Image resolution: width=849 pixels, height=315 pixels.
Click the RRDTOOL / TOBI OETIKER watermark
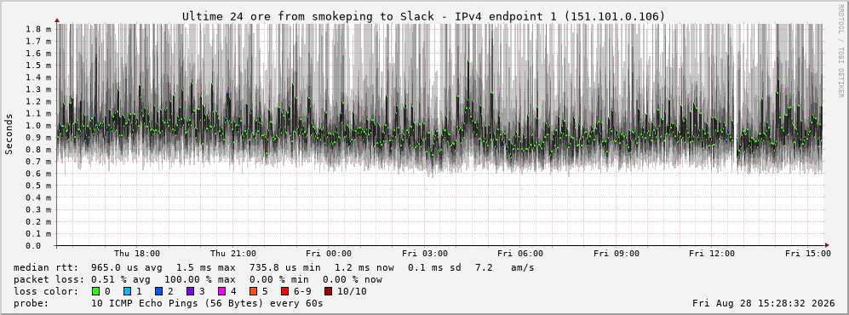(840, 50)
